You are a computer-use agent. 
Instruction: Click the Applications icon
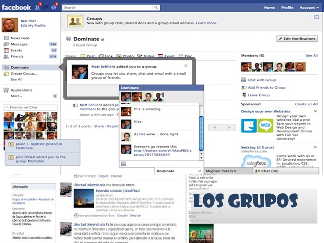(6, 90)
